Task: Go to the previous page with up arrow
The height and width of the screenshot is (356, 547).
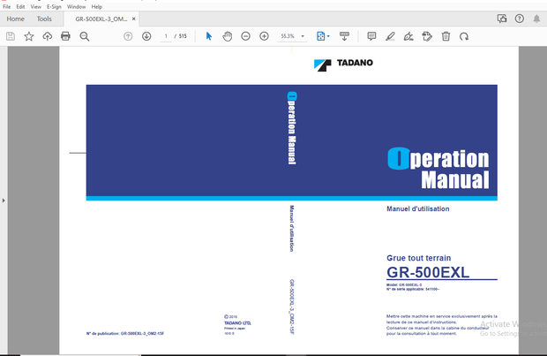Action: coord(128,36)
